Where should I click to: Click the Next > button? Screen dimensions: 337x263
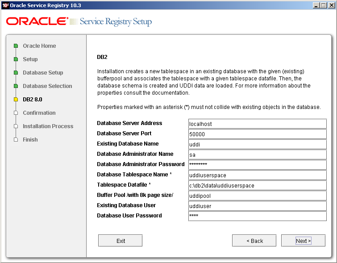(x=303, y=241)
